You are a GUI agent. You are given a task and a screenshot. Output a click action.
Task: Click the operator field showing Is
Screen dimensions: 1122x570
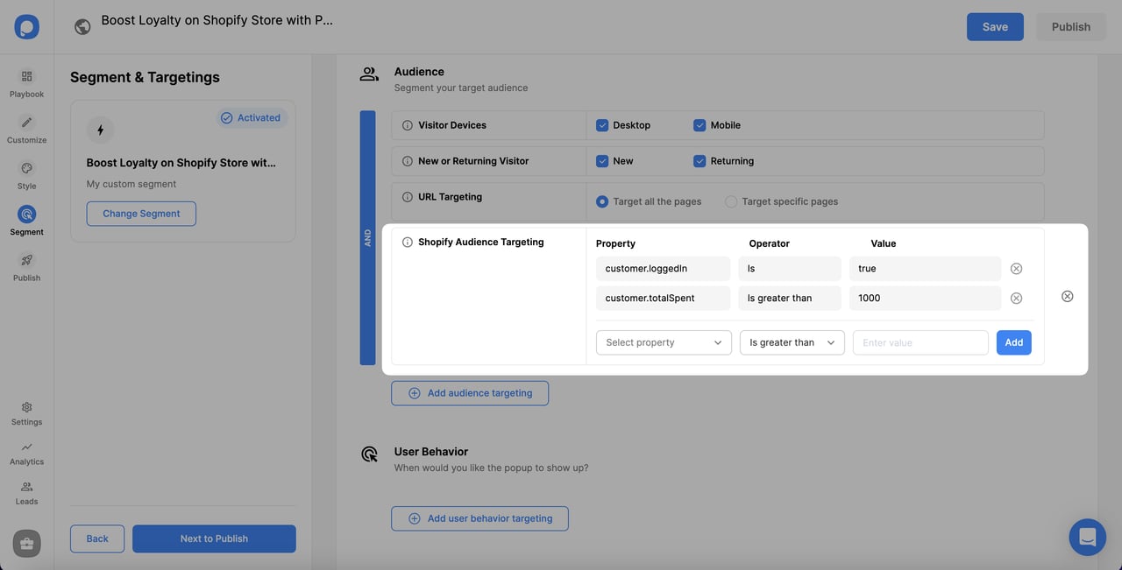790,269
